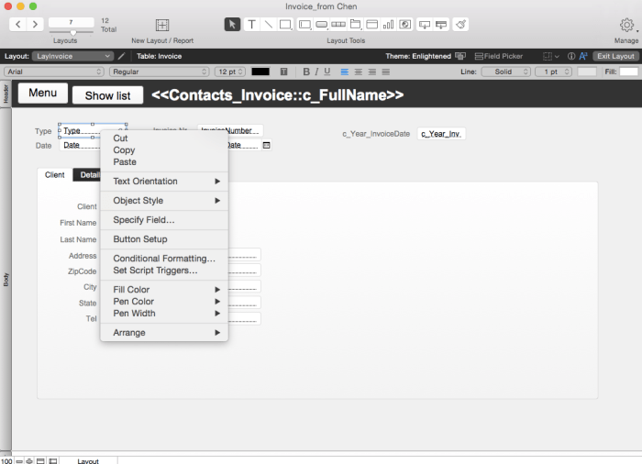
Task: Choose Specify Field… from context menu
Action: click(143, 220)
